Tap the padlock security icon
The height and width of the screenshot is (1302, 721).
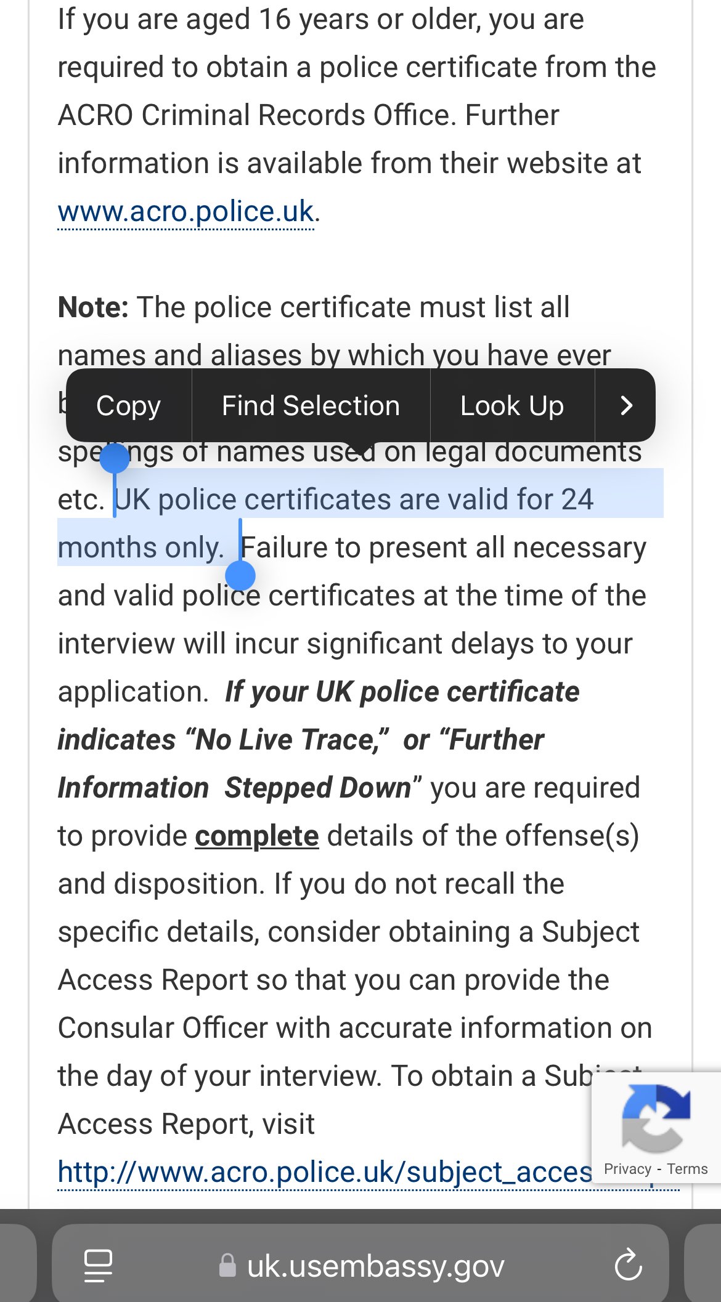(x=227, y=1266)
